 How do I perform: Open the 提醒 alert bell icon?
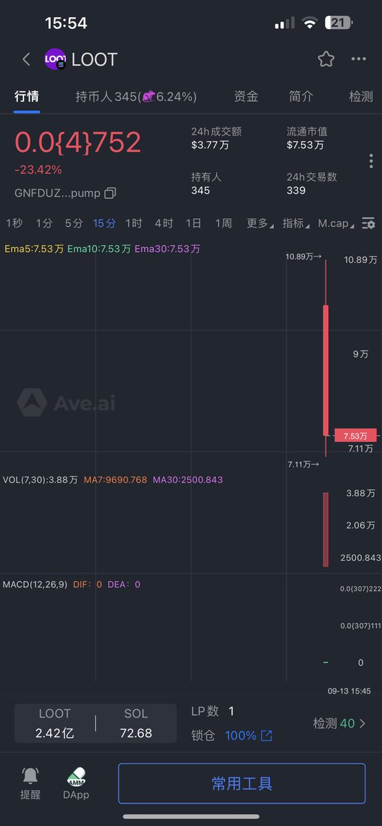pyautogui.click(x=30, y=776)
